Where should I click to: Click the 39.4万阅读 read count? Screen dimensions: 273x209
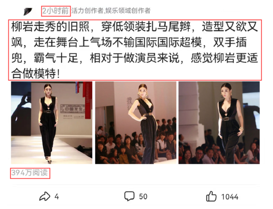tap(30, 173)
